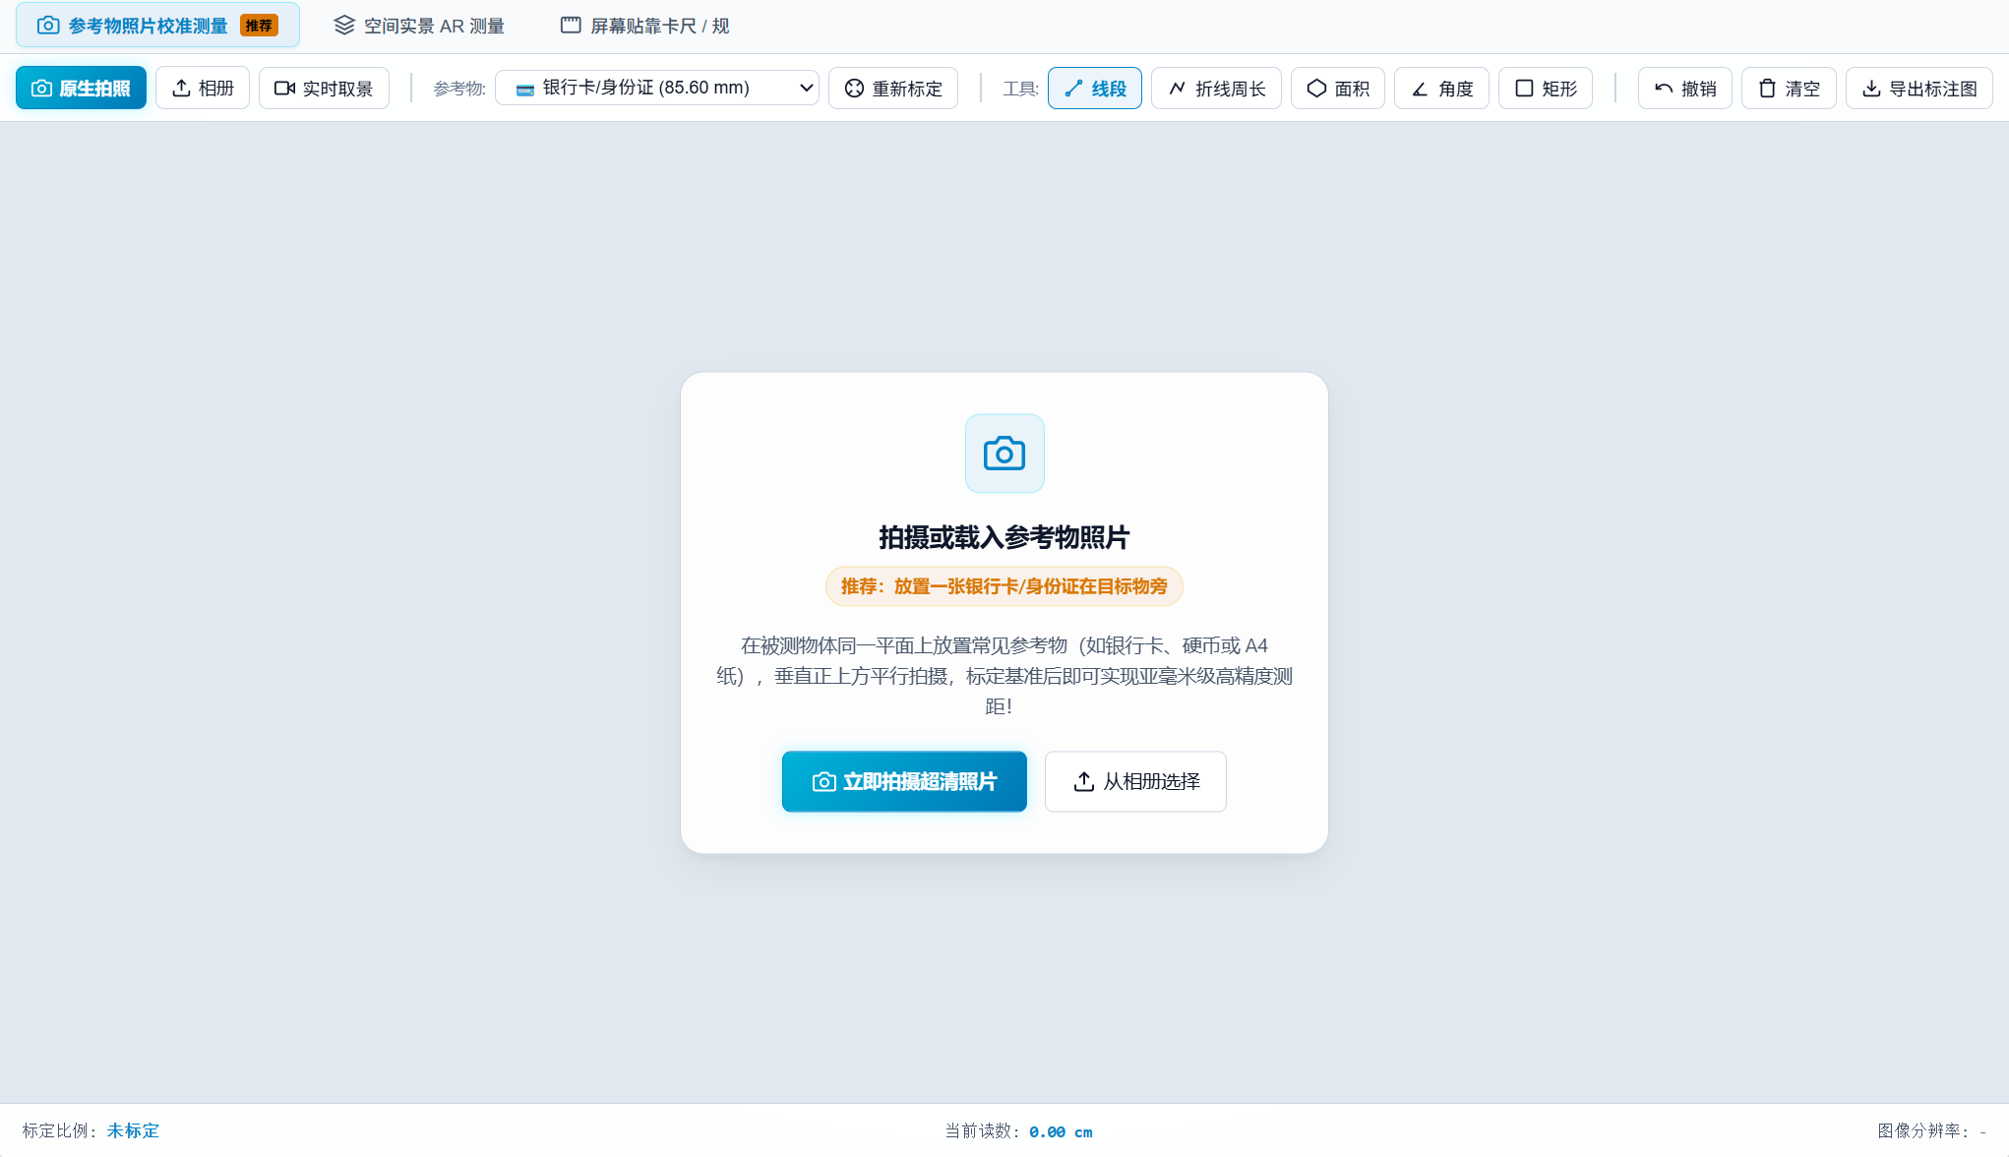Start 实时取景 live video view
Viewport: 2009px width, 1157px height.
tap(324, 89)
